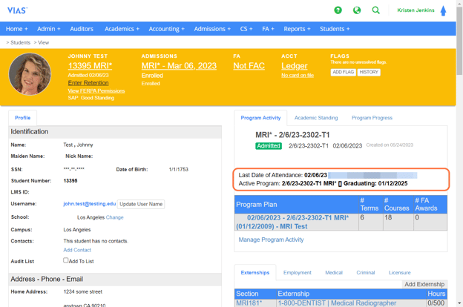This screenshot has width=463, height=307.
Task: Click the page vertical scrollbar
Action: (x=459, y=148)
